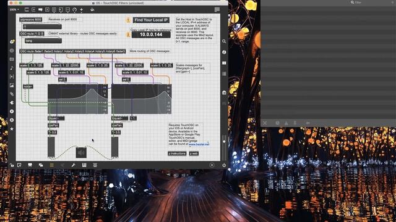The image size is (396, 222).
Task: Open the www.hexler.net link
Action: (199, 144)
